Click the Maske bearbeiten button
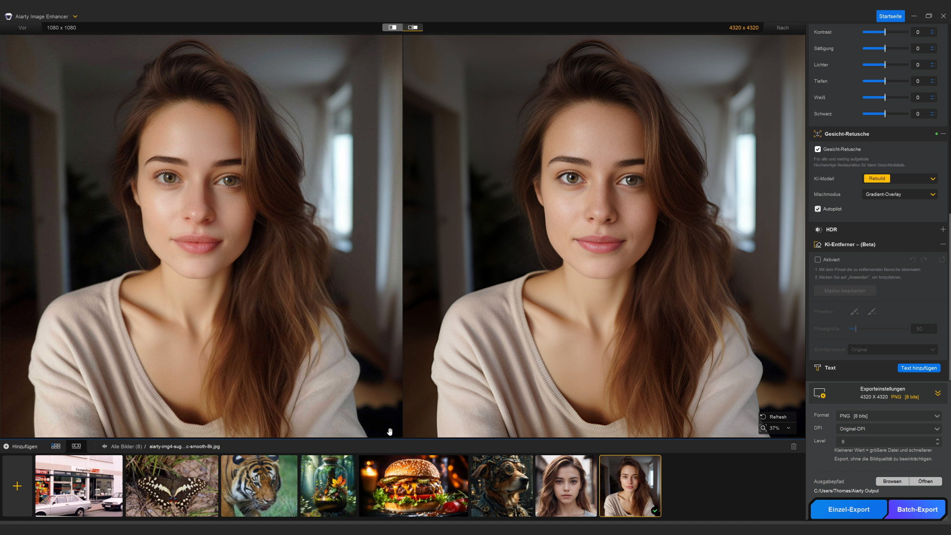951x535 pixels. 845,291
